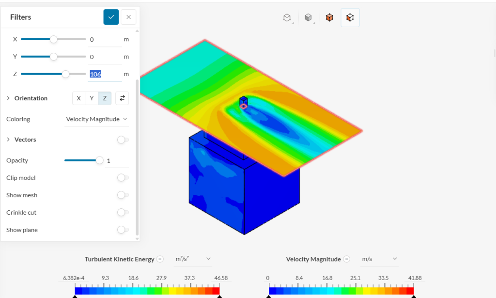This screenshot has width=496, height=298.
Task: Close the Filters panel with X
Action: pos(128,17)
